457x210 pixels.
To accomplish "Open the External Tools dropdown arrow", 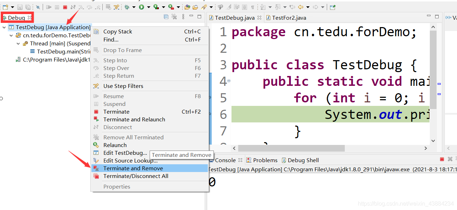I will (178, 7).
